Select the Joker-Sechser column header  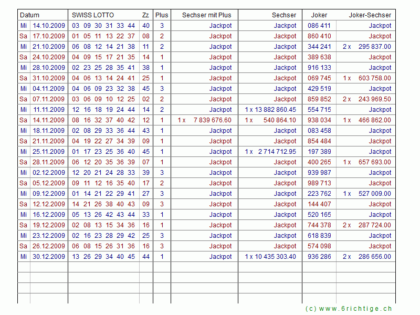pos(370,15)
